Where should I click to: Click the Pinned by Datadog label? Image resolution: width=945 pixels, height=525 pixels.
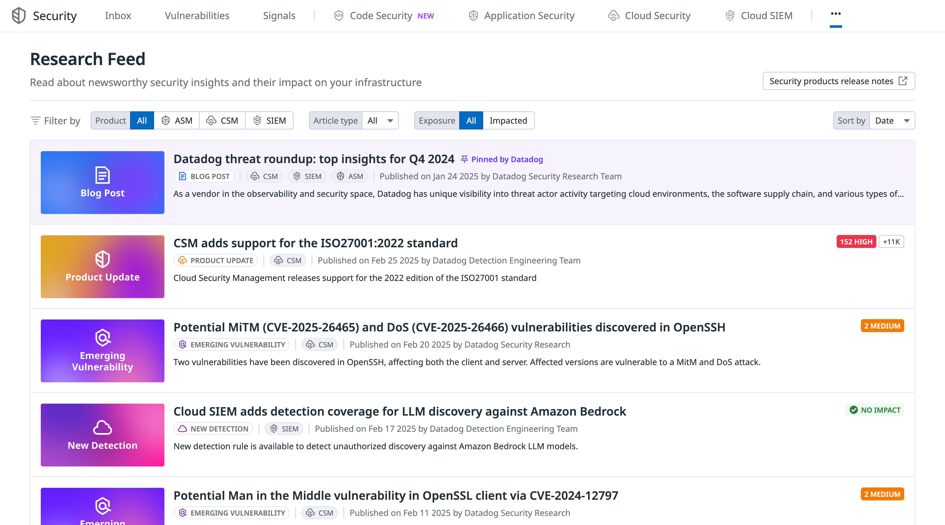pyautogui.click(x=507, y=159)
